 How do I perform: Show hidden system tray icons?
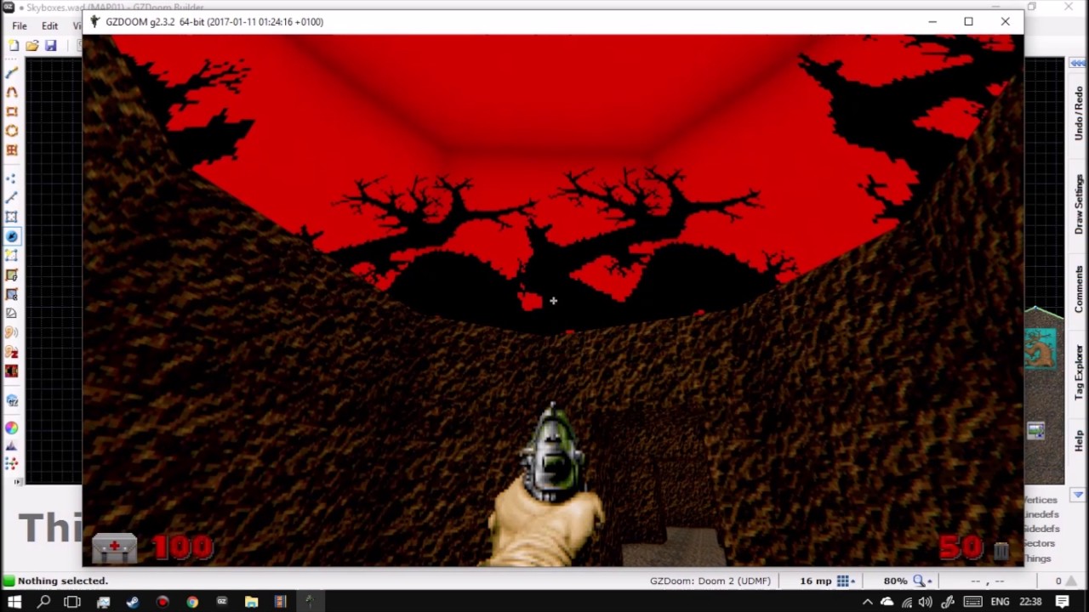click(867, 602)
